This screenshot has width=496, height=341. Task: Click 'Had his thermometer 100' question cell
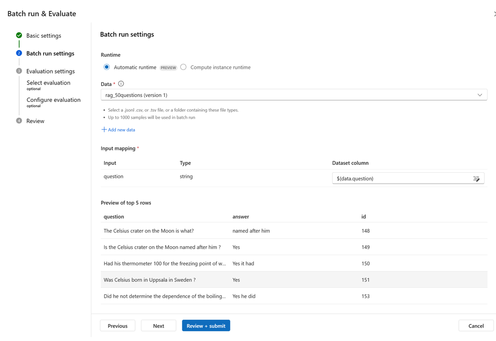[165, 264]
